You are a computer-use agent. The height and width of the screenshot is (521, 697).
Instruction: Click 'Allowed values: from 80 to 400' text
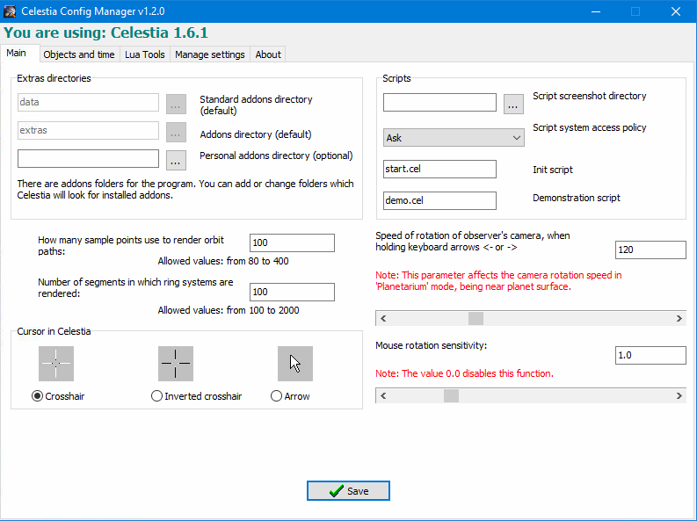(223, 261)
